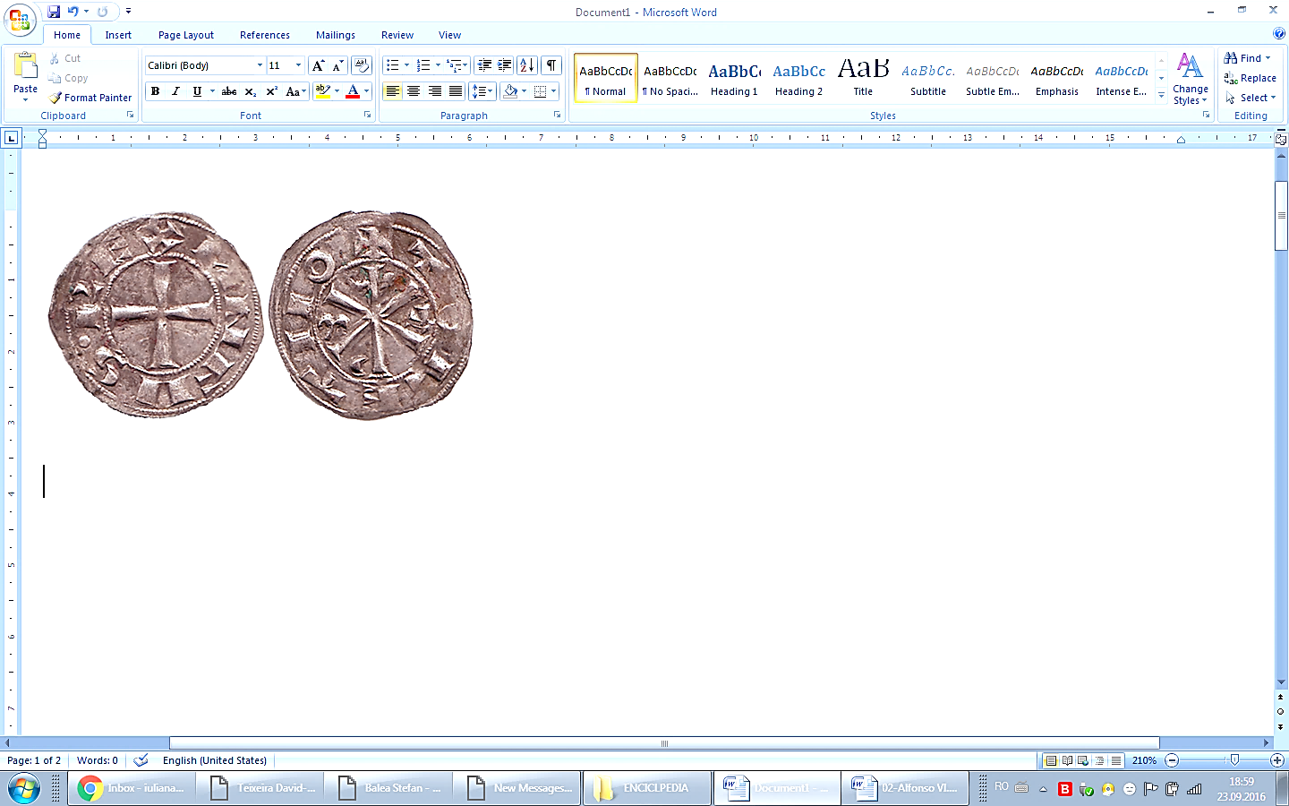
Task: Click the Grow Font icon
Action: coord(318,65)
